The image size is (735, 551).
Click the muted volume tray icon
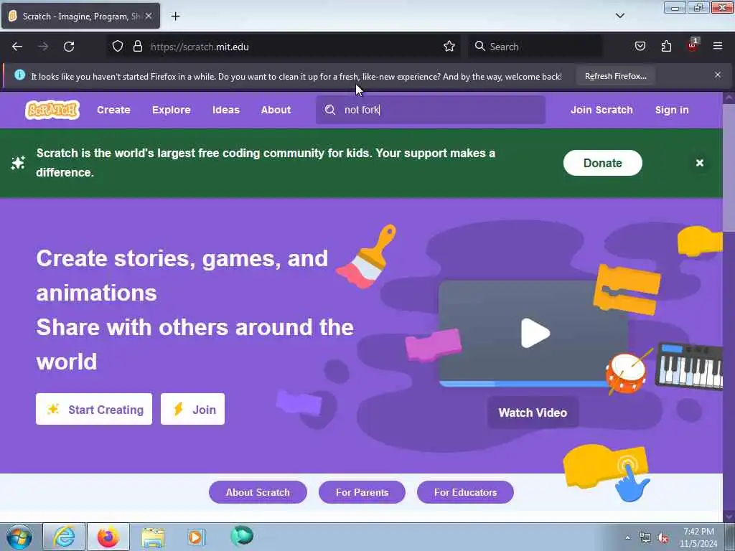[x=663, y=538]
